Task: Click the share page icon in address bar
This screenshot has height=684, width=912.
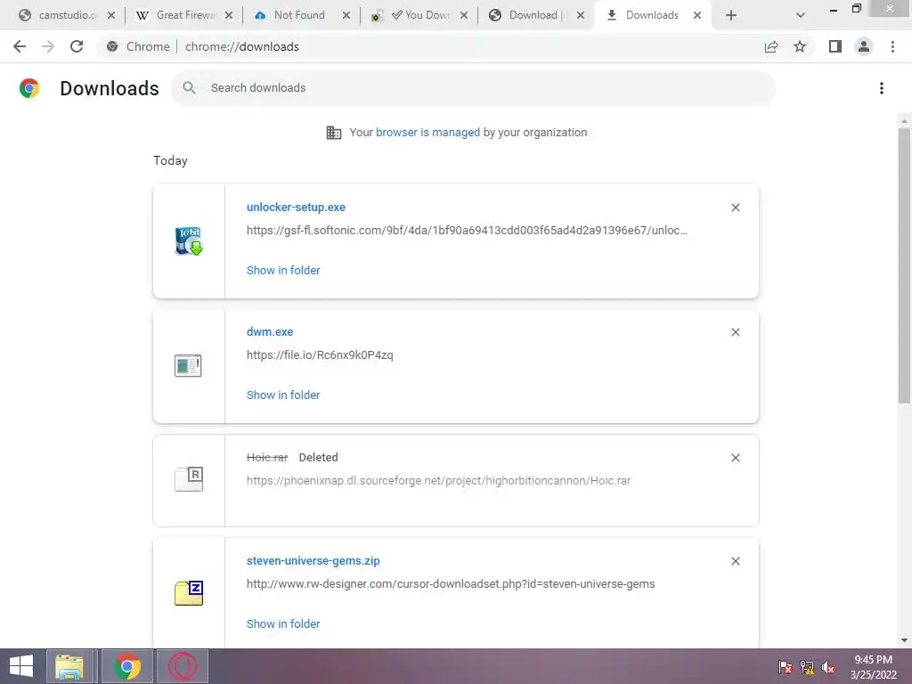Action: [771, 46]
